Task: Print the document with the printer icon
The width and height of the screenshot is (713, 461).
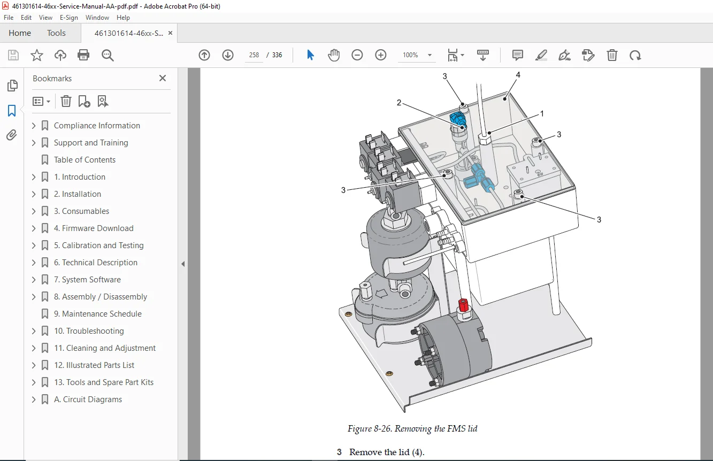Action: [83, 55]
